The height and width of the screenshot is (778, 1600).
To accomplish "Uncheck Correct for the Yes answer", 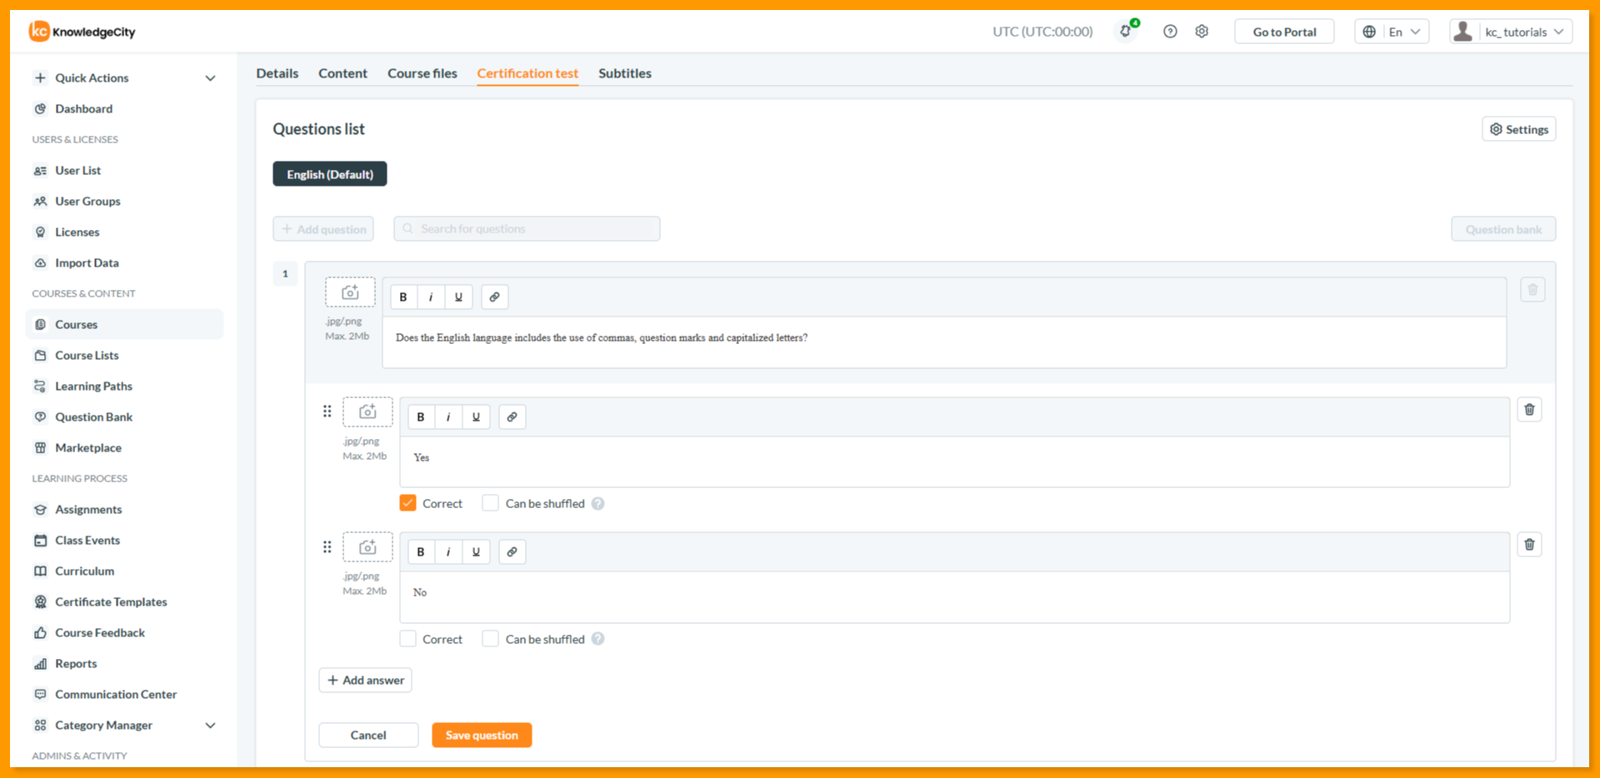I will [x=407, y=503].
